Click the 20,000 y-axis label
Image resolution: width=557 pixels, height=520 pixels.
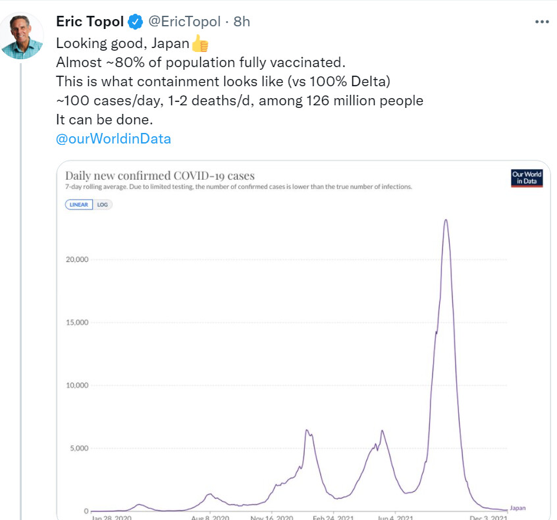click(x=76, y=259)
